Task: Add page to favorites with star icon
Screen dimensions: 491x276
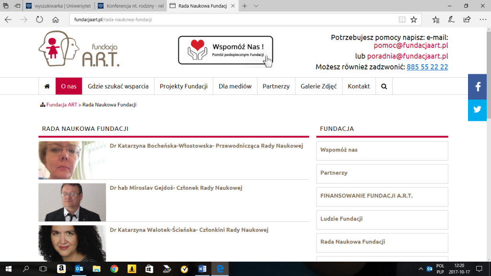Action: click(413, 20)
